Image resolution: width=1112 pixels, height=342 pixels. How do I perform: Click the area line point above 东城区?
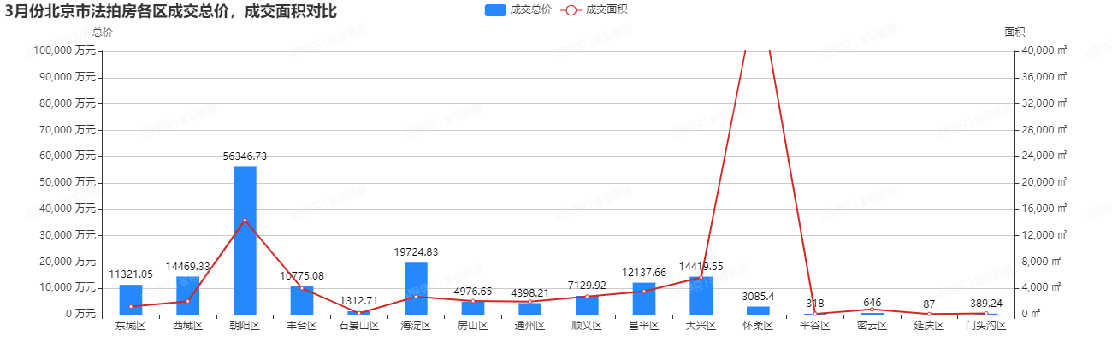(131, 306)
